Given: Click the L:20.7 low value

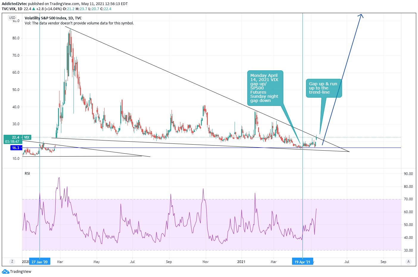Looking at the screenshot, I should (x=94, y=9).
